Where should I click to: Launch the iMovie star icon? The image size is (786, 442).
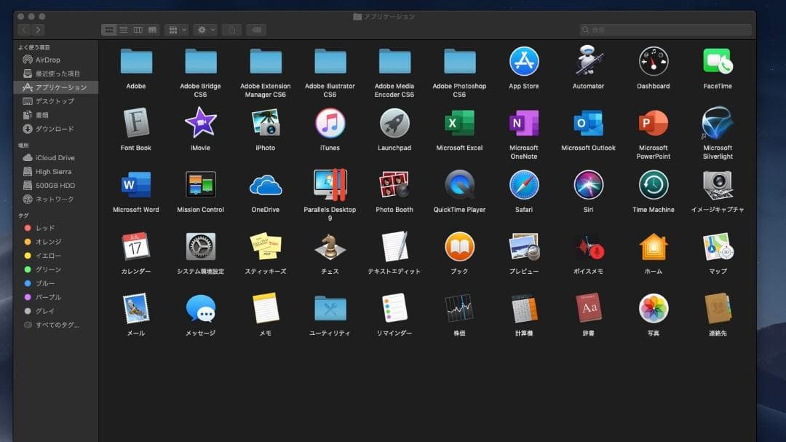(x=200, y=123)
